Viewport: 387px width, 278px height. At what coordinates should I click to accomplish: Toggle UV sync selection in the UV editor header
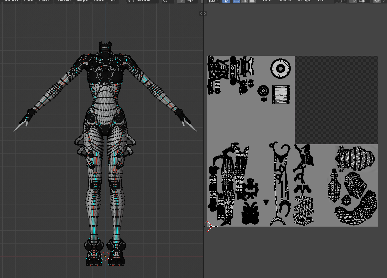pos(226,1)
